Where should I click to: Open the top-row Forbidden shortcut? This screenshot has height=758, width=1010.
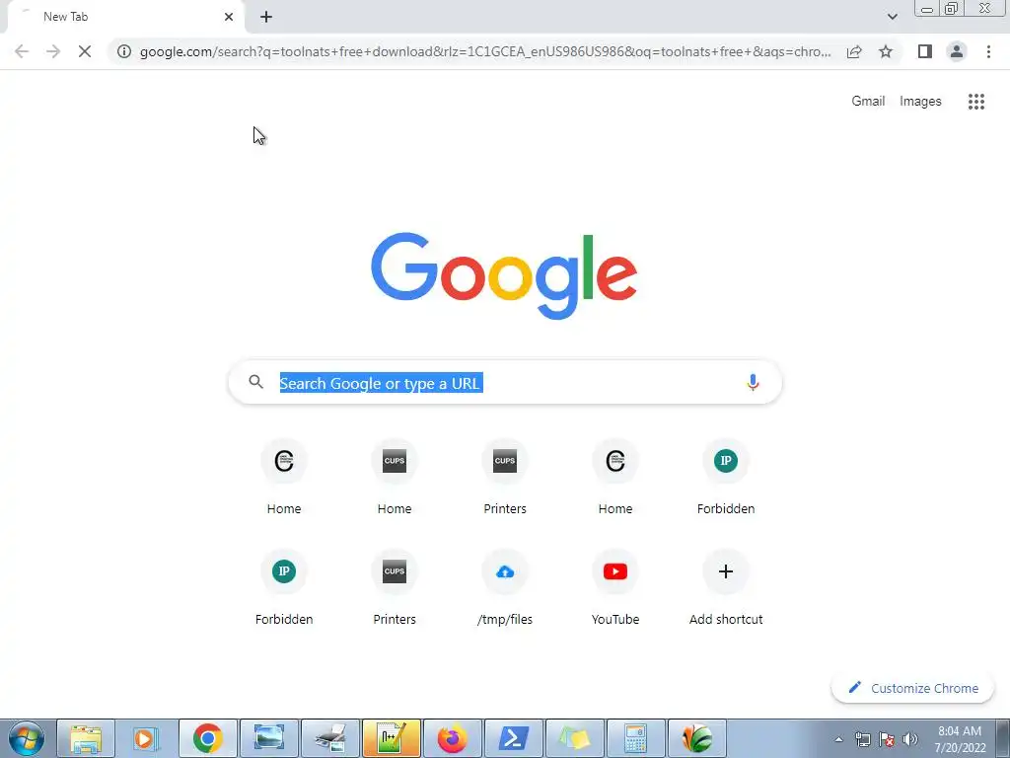point(726,477)
